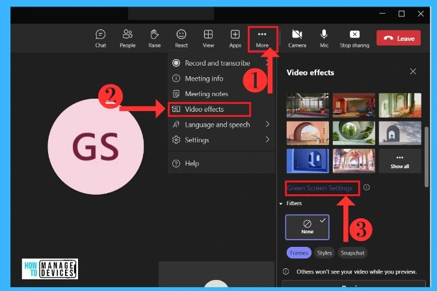Open the Apps menu
The height and width of the screenshot is (291, 437).
coord(235,38)
